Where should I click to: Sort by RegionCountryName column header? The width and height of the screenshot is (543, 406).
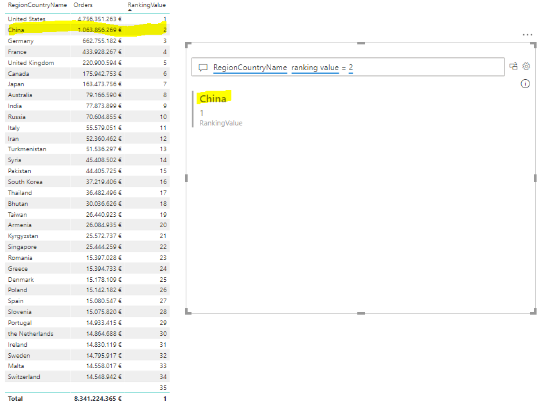tap(37, 5)
